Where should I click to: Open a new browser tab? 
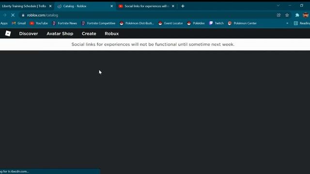pos(183,6)
